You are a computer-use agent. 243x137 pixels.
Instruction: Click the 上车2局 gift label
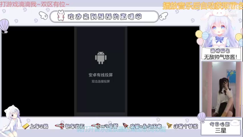coord(39,126)
